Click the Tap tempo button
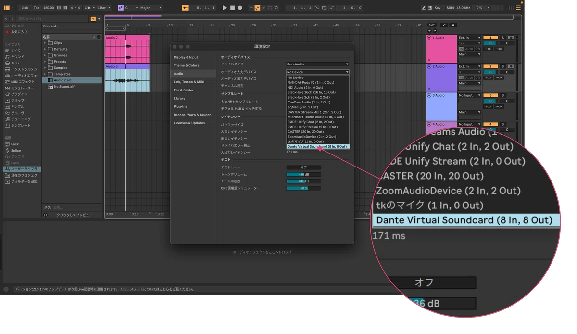Viewport: 577px width, 334px height. 37,8
